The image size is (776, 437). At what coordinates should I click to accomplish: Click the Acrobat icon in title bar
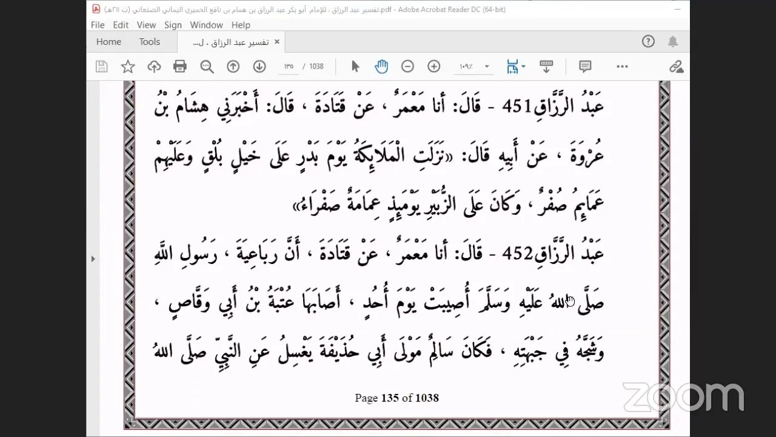pos(96,9)
